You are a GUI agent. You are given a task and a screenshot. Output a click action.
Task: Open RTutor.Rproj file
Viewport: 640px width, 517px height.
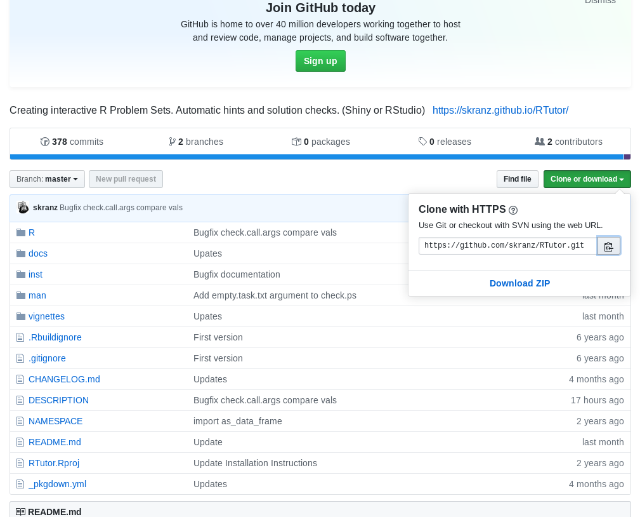tap(54, 463)
